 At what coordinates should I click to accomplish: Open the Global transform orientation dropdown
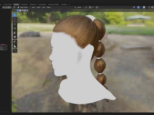tap(79, 7)
